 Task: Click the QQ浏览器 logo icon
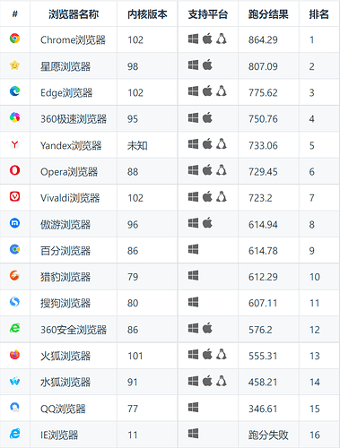pos(14,407)
